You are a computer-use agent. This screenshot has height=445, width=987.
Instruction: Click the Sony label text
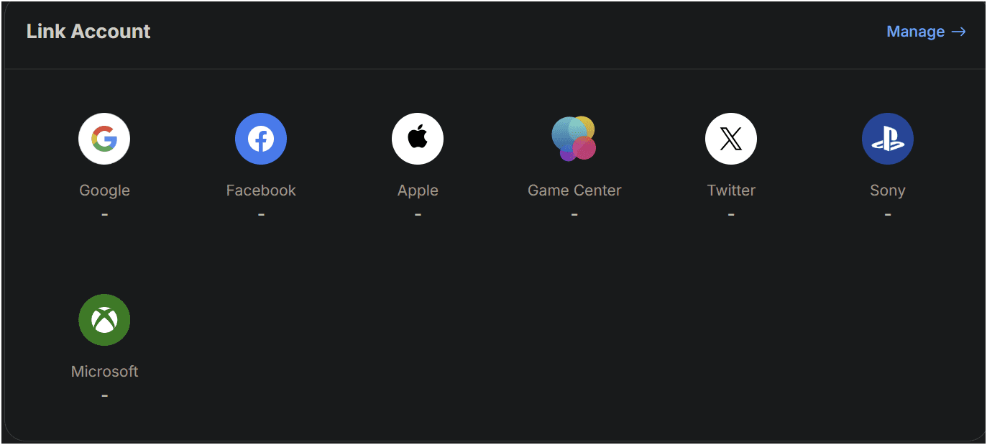[x=887, y=190]
